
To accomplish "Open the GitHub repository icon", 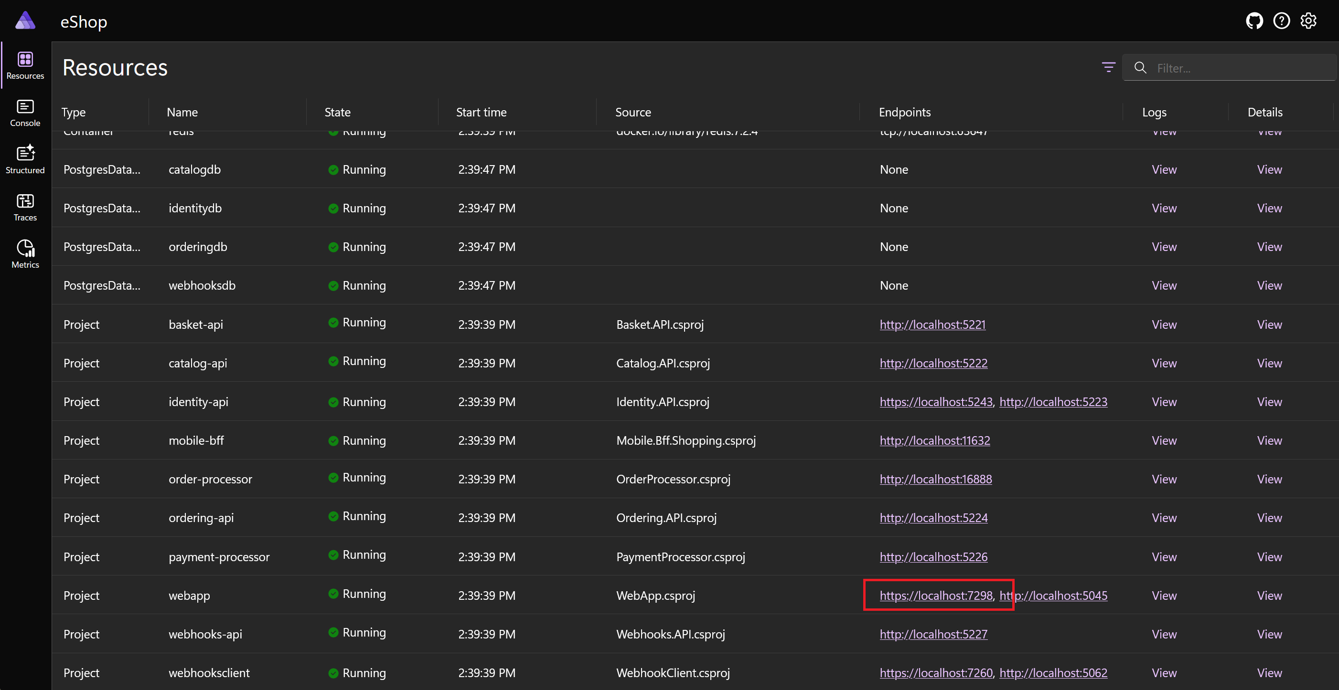I will (1255, 21).
